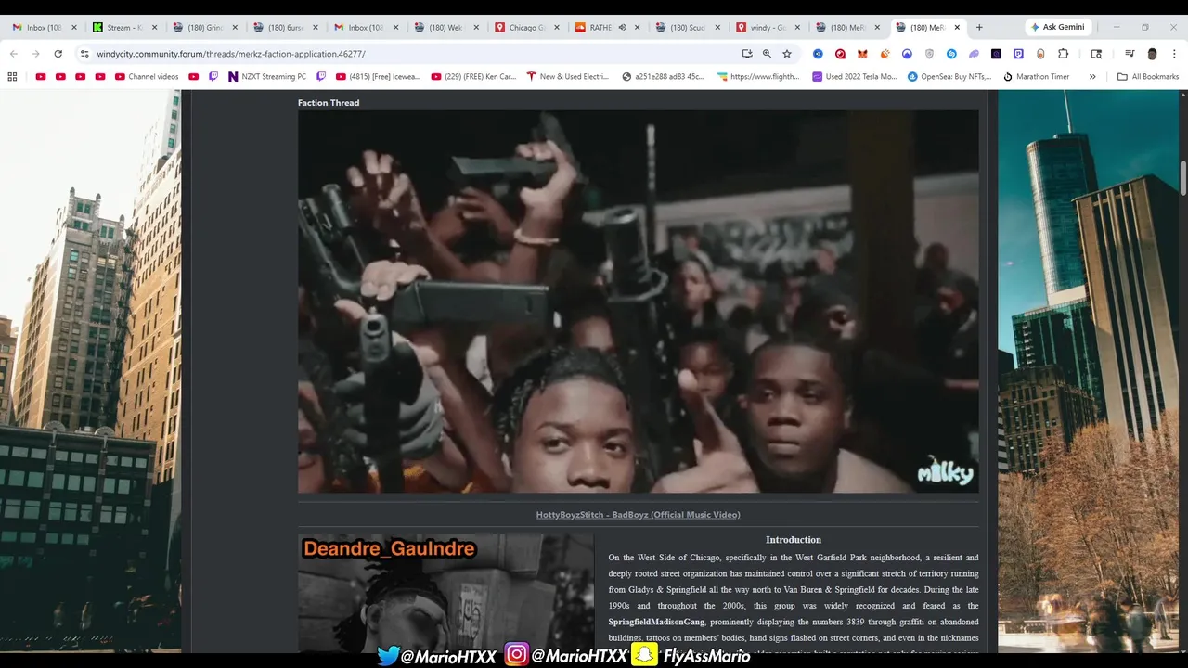Open the NZXT Streaming PC bookmark
Viewport: 1188px width, 668px height.
[x=267, y=77]
